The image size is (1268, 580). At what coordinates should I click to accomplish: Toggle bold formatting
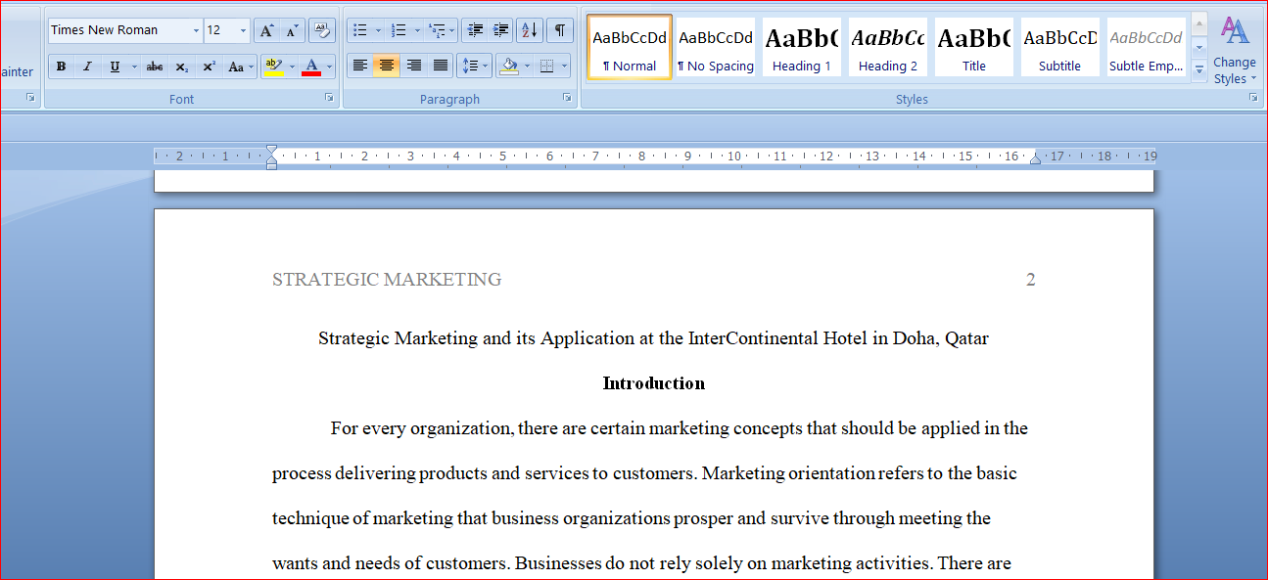point(61,67)
